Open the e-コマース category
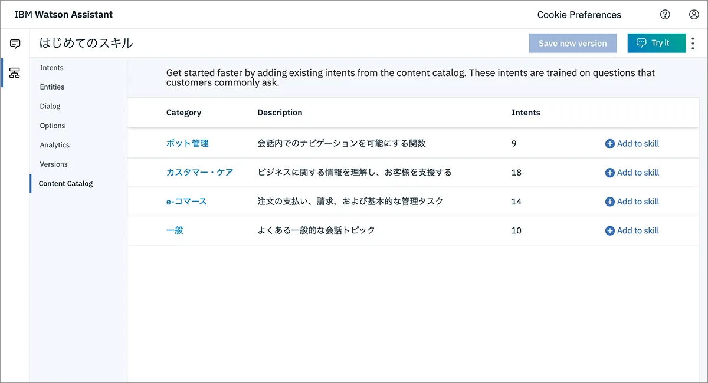This screenshot has height=383, width=708. click(186, 202)
